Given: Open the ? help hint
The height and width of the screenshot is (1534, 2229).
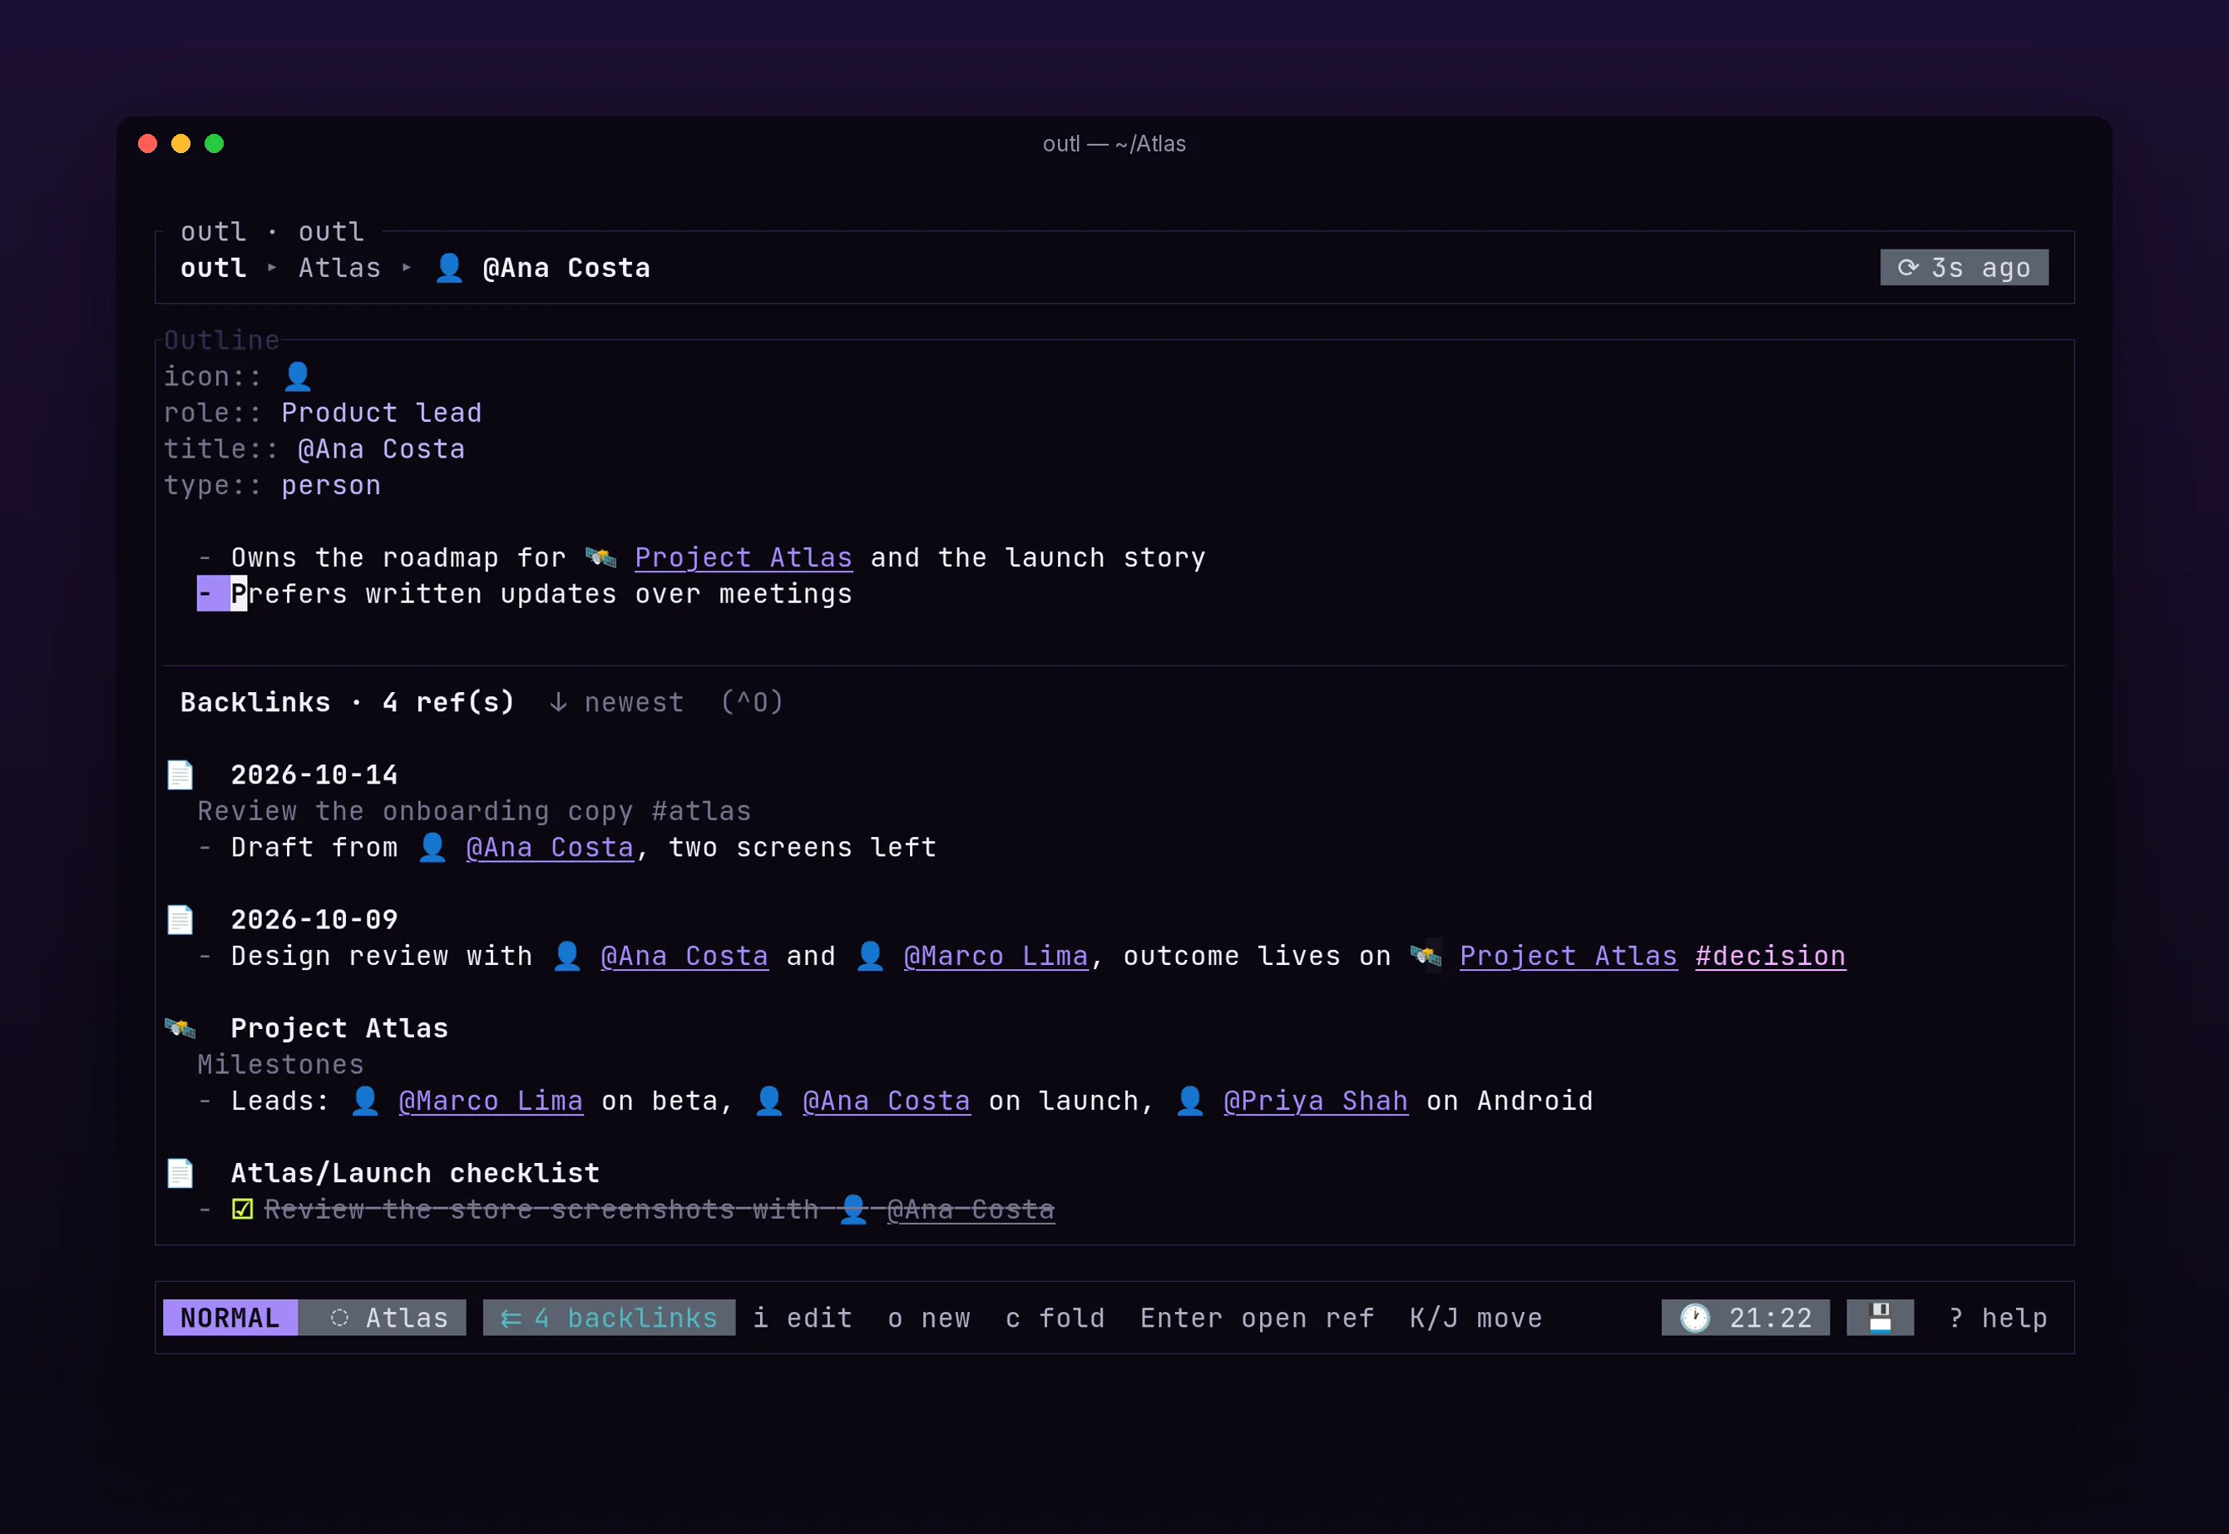Looking at the screenshot, I should (x=1999, y=1318).
